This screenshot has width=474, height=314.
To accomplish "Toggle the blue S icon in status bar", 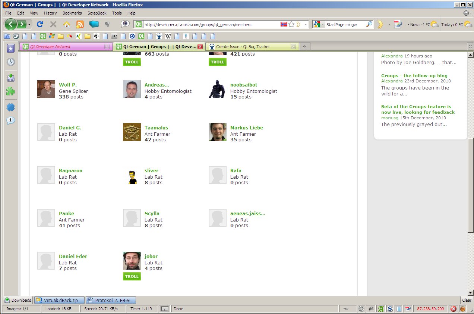I will click(x=390, y=309).
